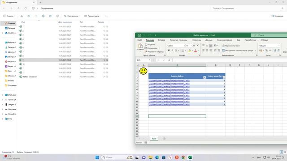Align text to top in Excel

click(203, 46)
